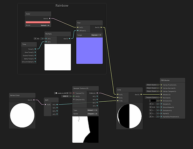
Task: Click the Split node's G(1) output port
Action: click(x=57, y=108)
